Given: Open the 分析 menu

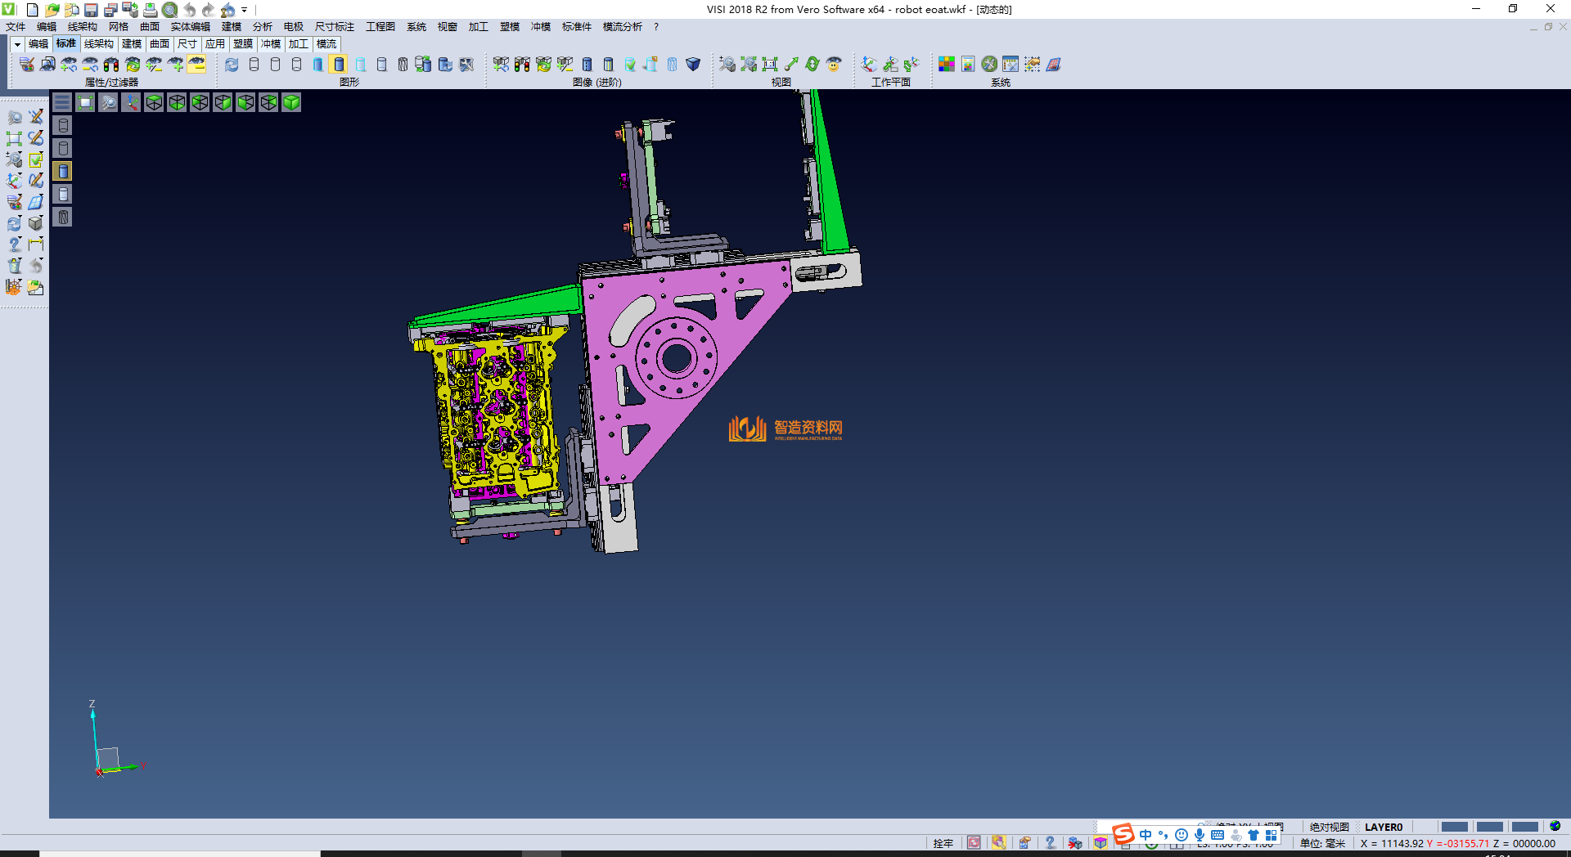Looking at the screenshot, I should click(262, 27).
